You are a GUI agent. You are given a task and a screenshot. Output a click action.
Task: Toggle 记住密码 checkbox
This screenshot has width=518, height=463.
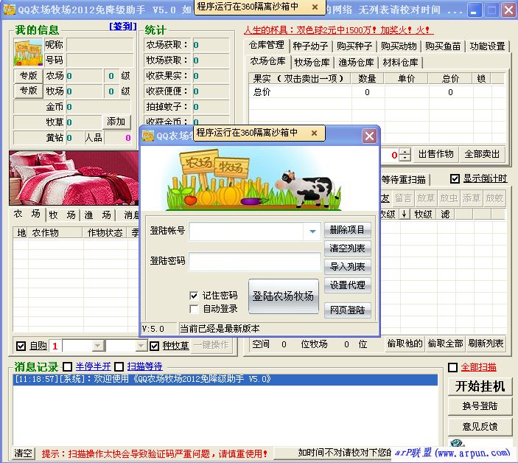point(194,295)
